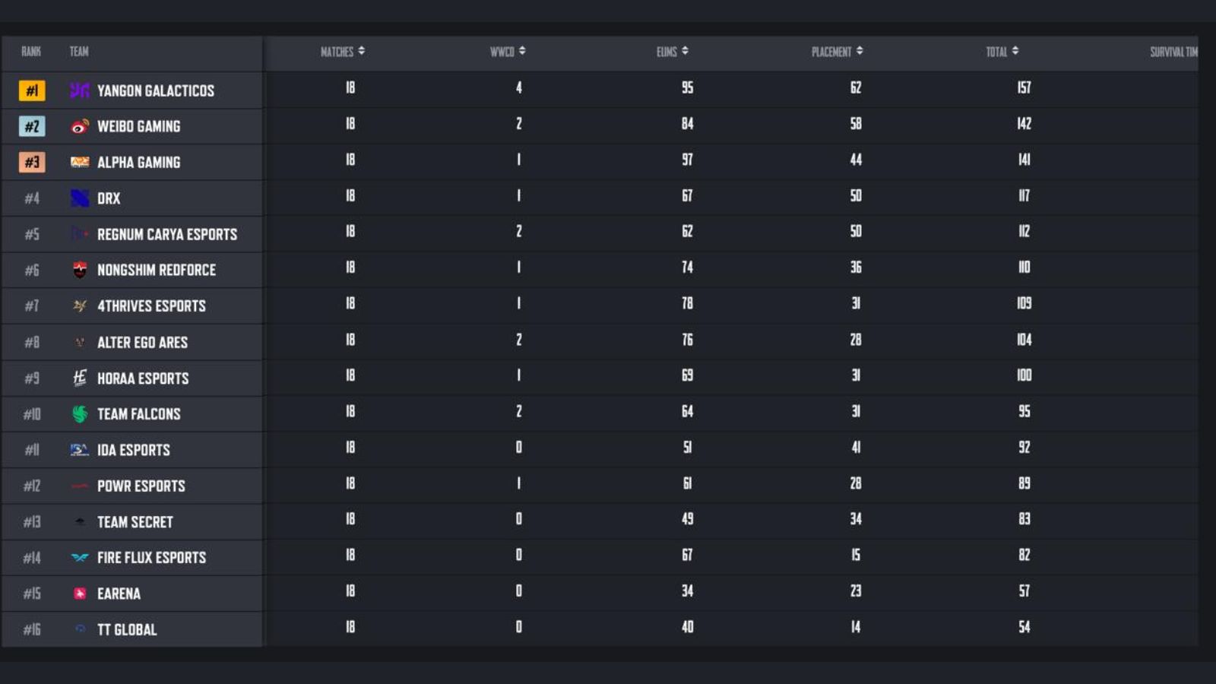Click the Team Falcons logo
Image resolution: width=1216 pixels, height=684 pixels.
pyautogui.click(x=80, y=413)
